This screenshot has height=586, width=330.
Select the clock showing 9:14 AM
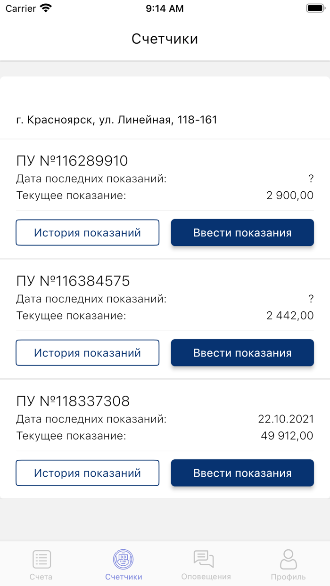pyautogui.click(x=164, y=8)
